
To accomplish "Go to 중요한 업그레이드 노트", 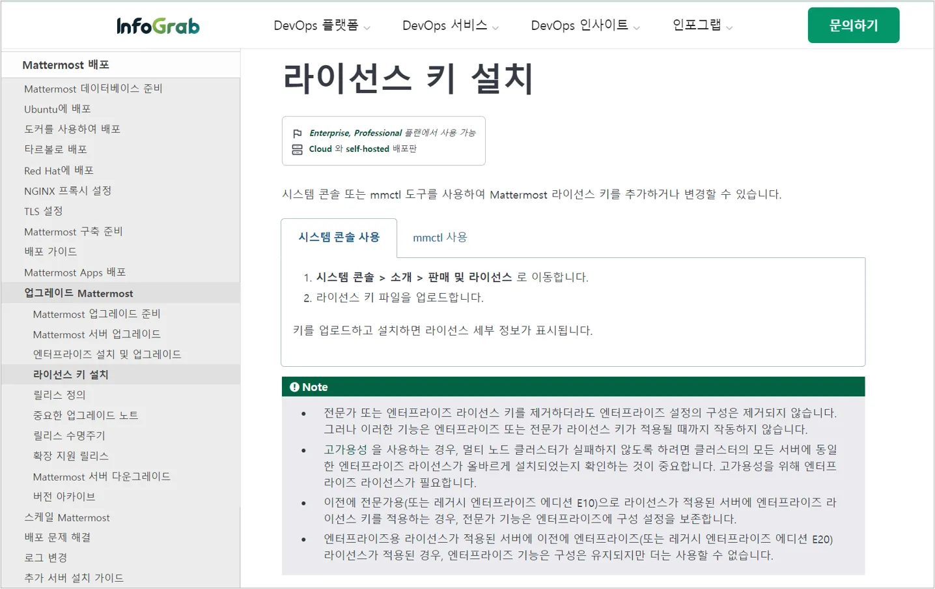I will click(86, 415).
